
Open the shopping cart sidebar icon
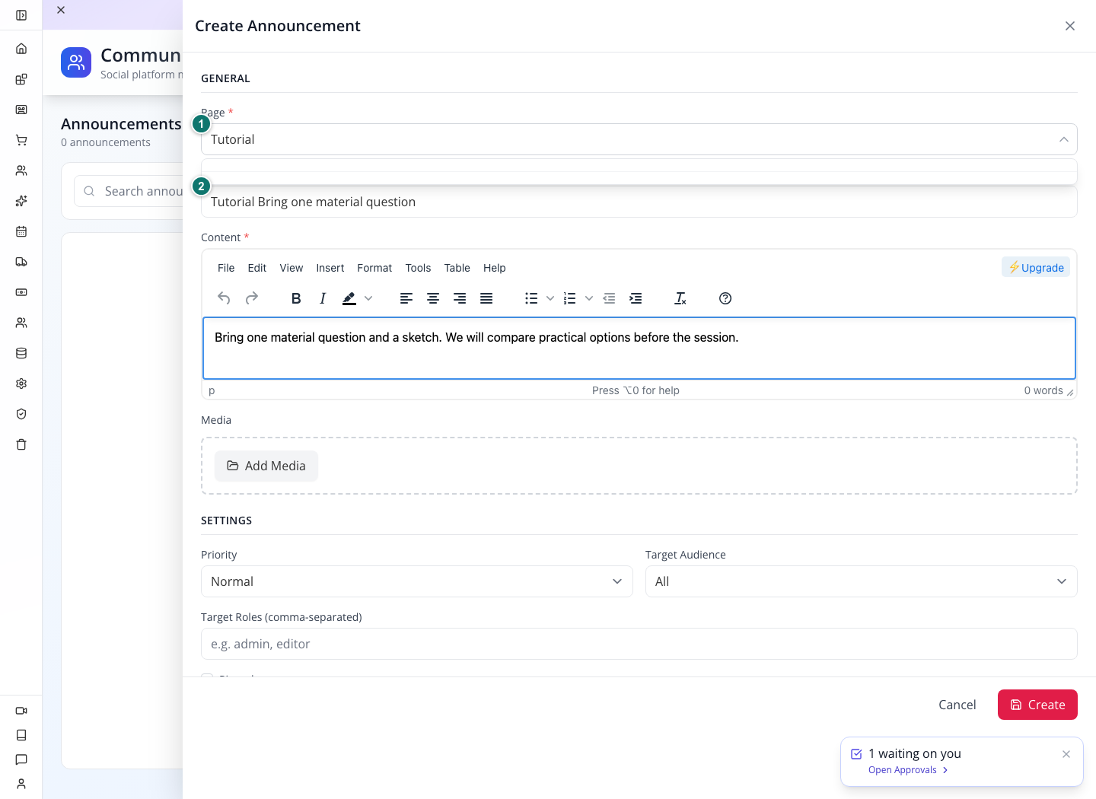tap(21, 140)
